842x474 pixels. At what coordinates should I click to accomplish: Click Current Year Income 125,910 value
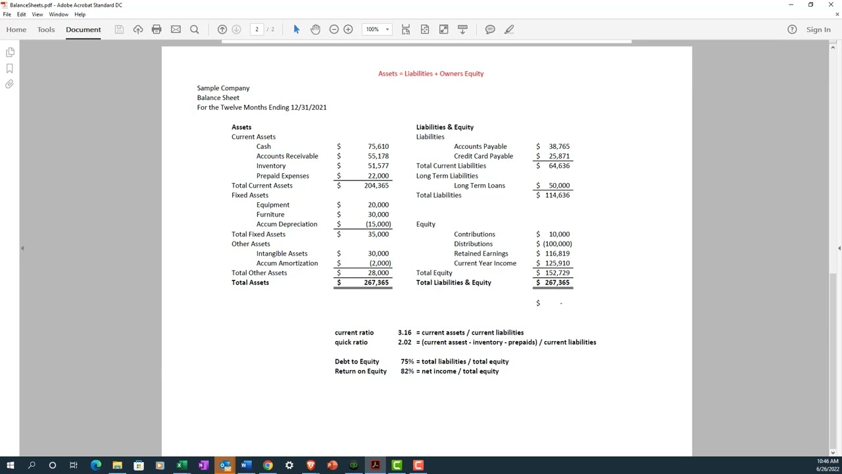click(557, 263)
